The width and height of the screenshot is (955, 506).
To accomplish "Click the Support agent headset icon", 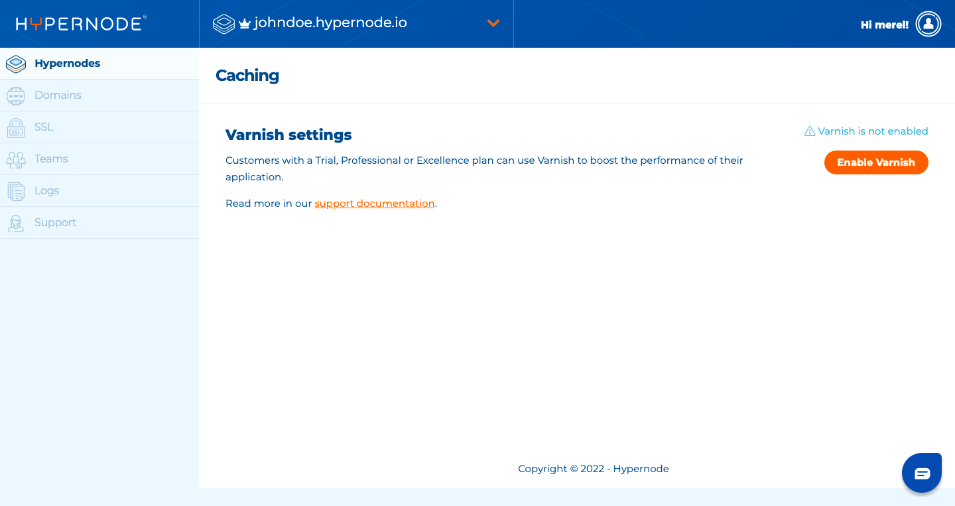I will coord(16,223).
